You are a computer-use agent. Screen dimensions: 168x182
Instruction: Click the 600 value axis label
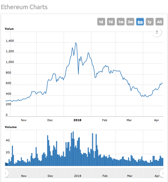tap(8, 83)
